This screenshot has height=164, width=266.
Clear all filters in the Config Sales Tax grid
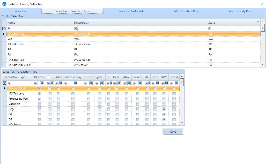pos(4,29)
